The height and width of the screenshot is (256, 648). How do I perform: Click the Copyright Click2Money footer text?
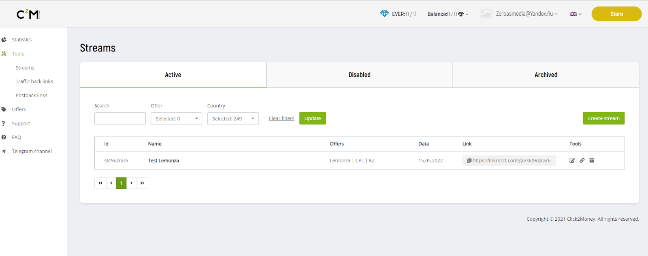coord(583,219)
